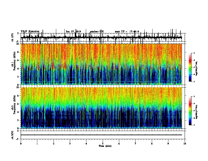This screenshot has width=208, height=161.
Task: Click the "-3" tick on ch.2 color bar
Action: coord(194,97)
